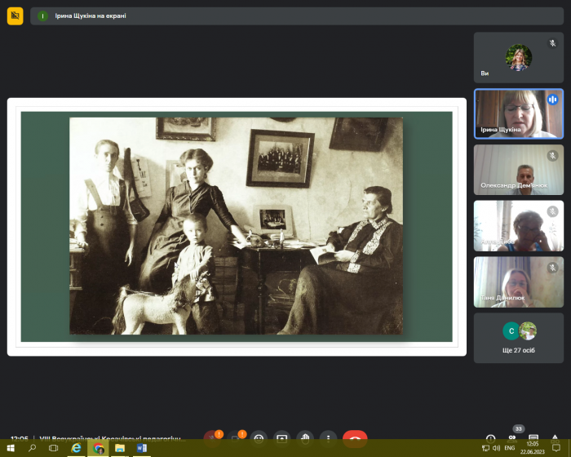Open the chat panel icon
Image resolution: width=571 pixels, height=457 pixels.
(x=533, y=438)
